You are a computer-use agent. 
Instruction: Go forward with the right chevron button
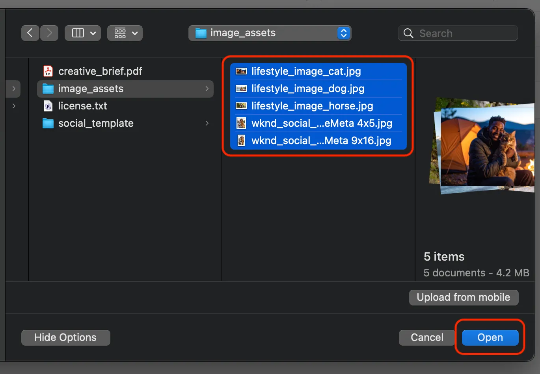point(49,33)
